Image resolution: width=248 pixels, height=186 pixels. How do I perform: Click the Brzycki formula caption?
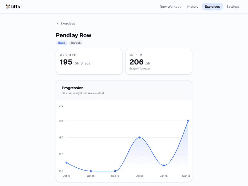click(139, 69)
